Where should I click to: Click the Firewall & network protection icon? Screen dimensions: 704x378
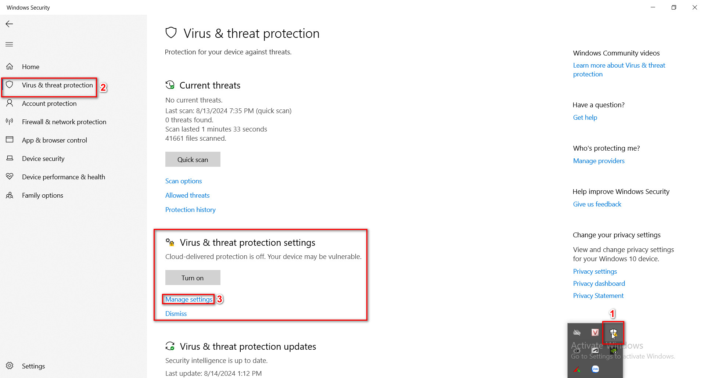pyautogui.click(x=10, y=122)
